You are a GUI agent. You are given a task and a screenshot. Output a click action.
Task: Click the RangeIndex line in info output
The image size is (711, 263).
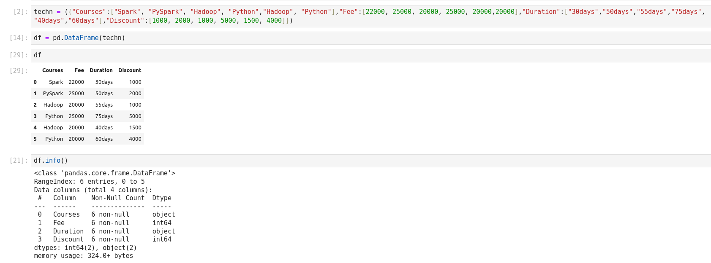click(x=89, y=182)
